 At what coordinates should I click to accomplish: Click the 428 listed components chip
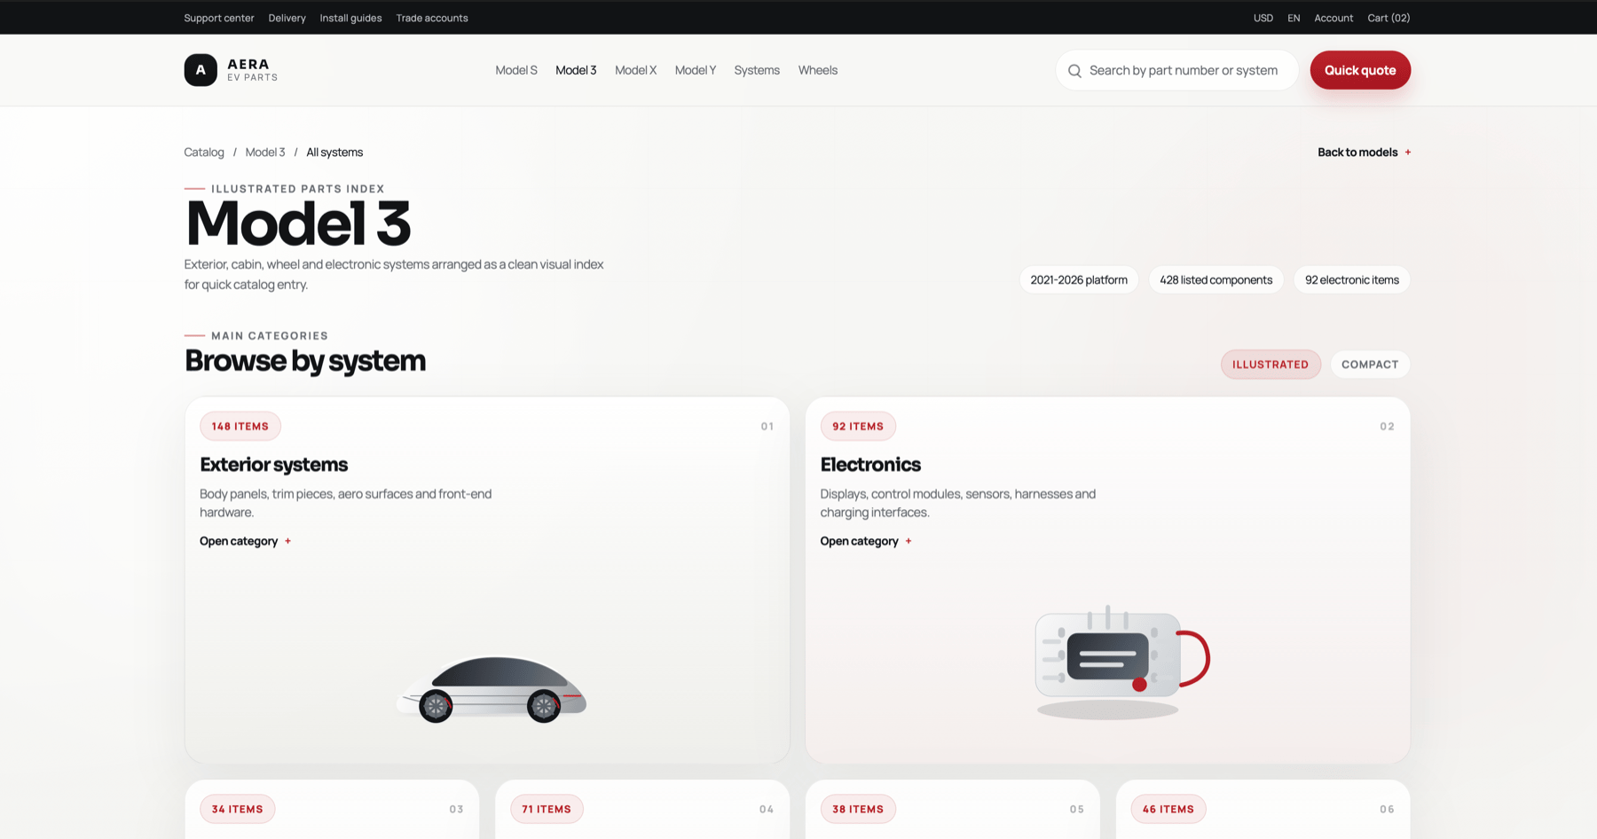1215,280
